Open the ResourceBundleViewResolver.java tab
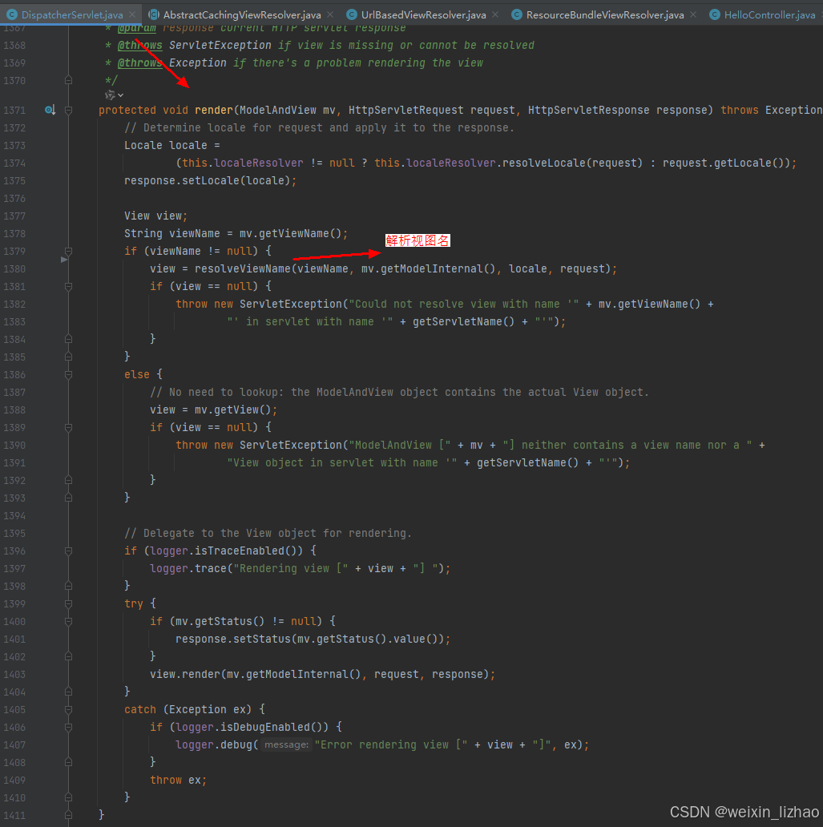 (605, 14)
